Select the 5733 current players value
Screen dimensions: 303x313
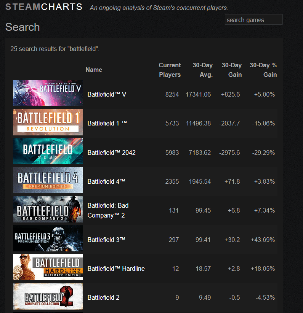pyautogui.click(x=172, y=123)
